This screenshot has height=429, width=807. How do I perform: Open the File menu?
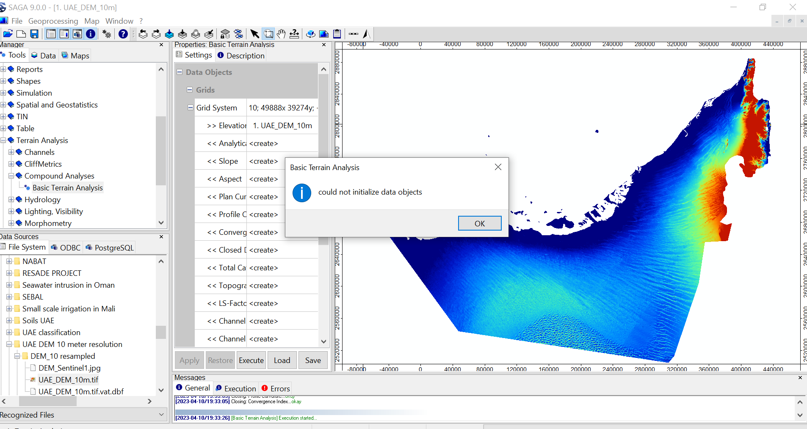17,21
